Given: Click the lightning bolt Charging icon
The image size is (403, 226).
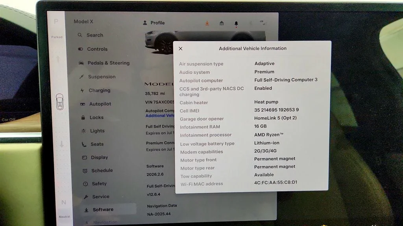Looking at the screenshot, I should coord(82,90).
